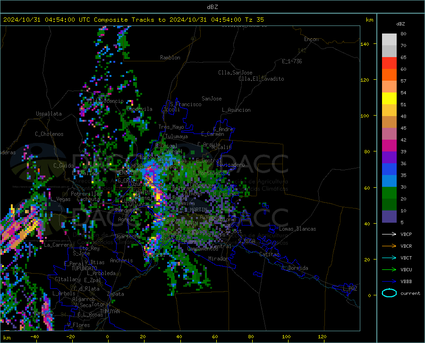Select the dark purple 5 dBZ swatch
Screen dimensions: 425x343
(x=389, y=217)
